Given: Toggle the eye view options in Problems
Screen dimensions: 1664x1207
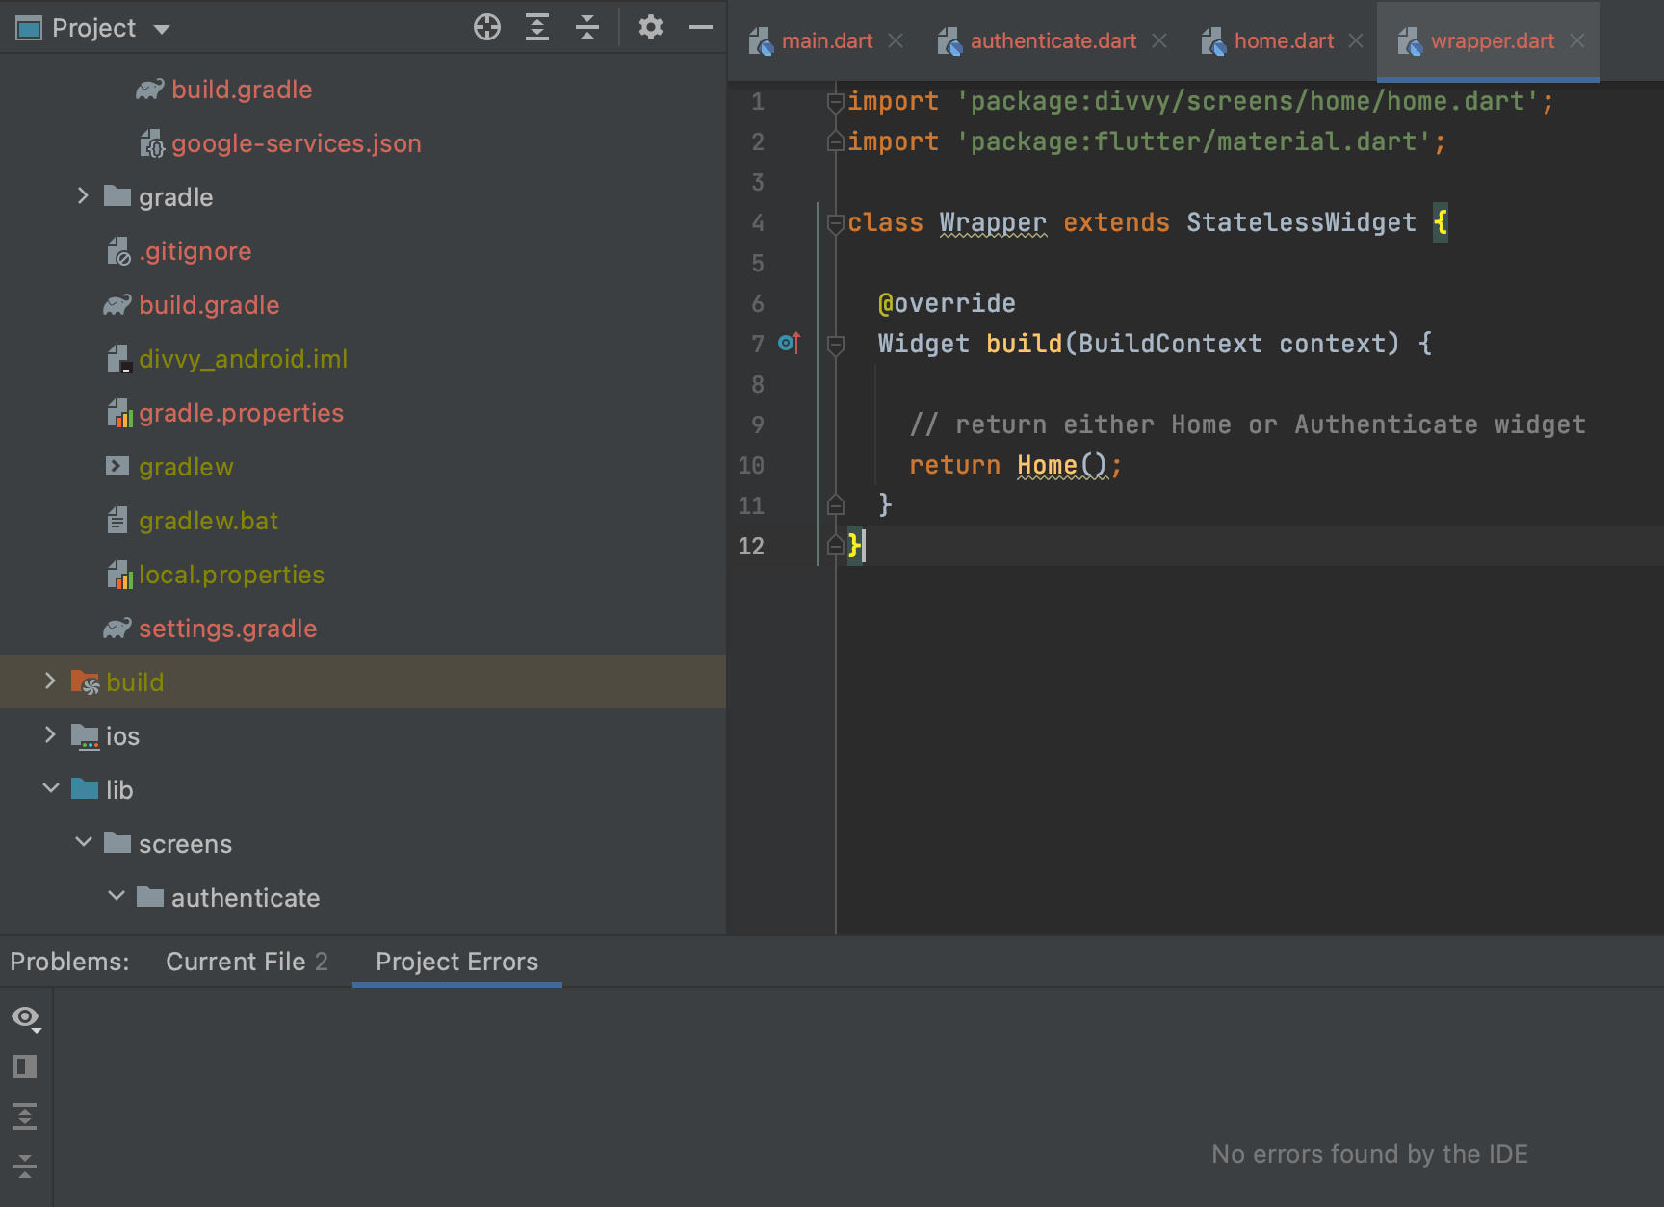Looking at the screenshot, I should click(x=25, y=1017).
